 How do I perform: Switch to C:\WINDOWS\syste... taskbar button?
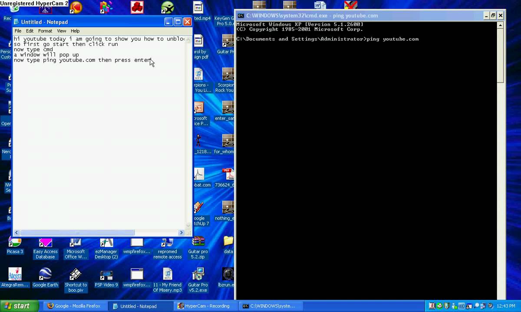[x=270, y=306]
